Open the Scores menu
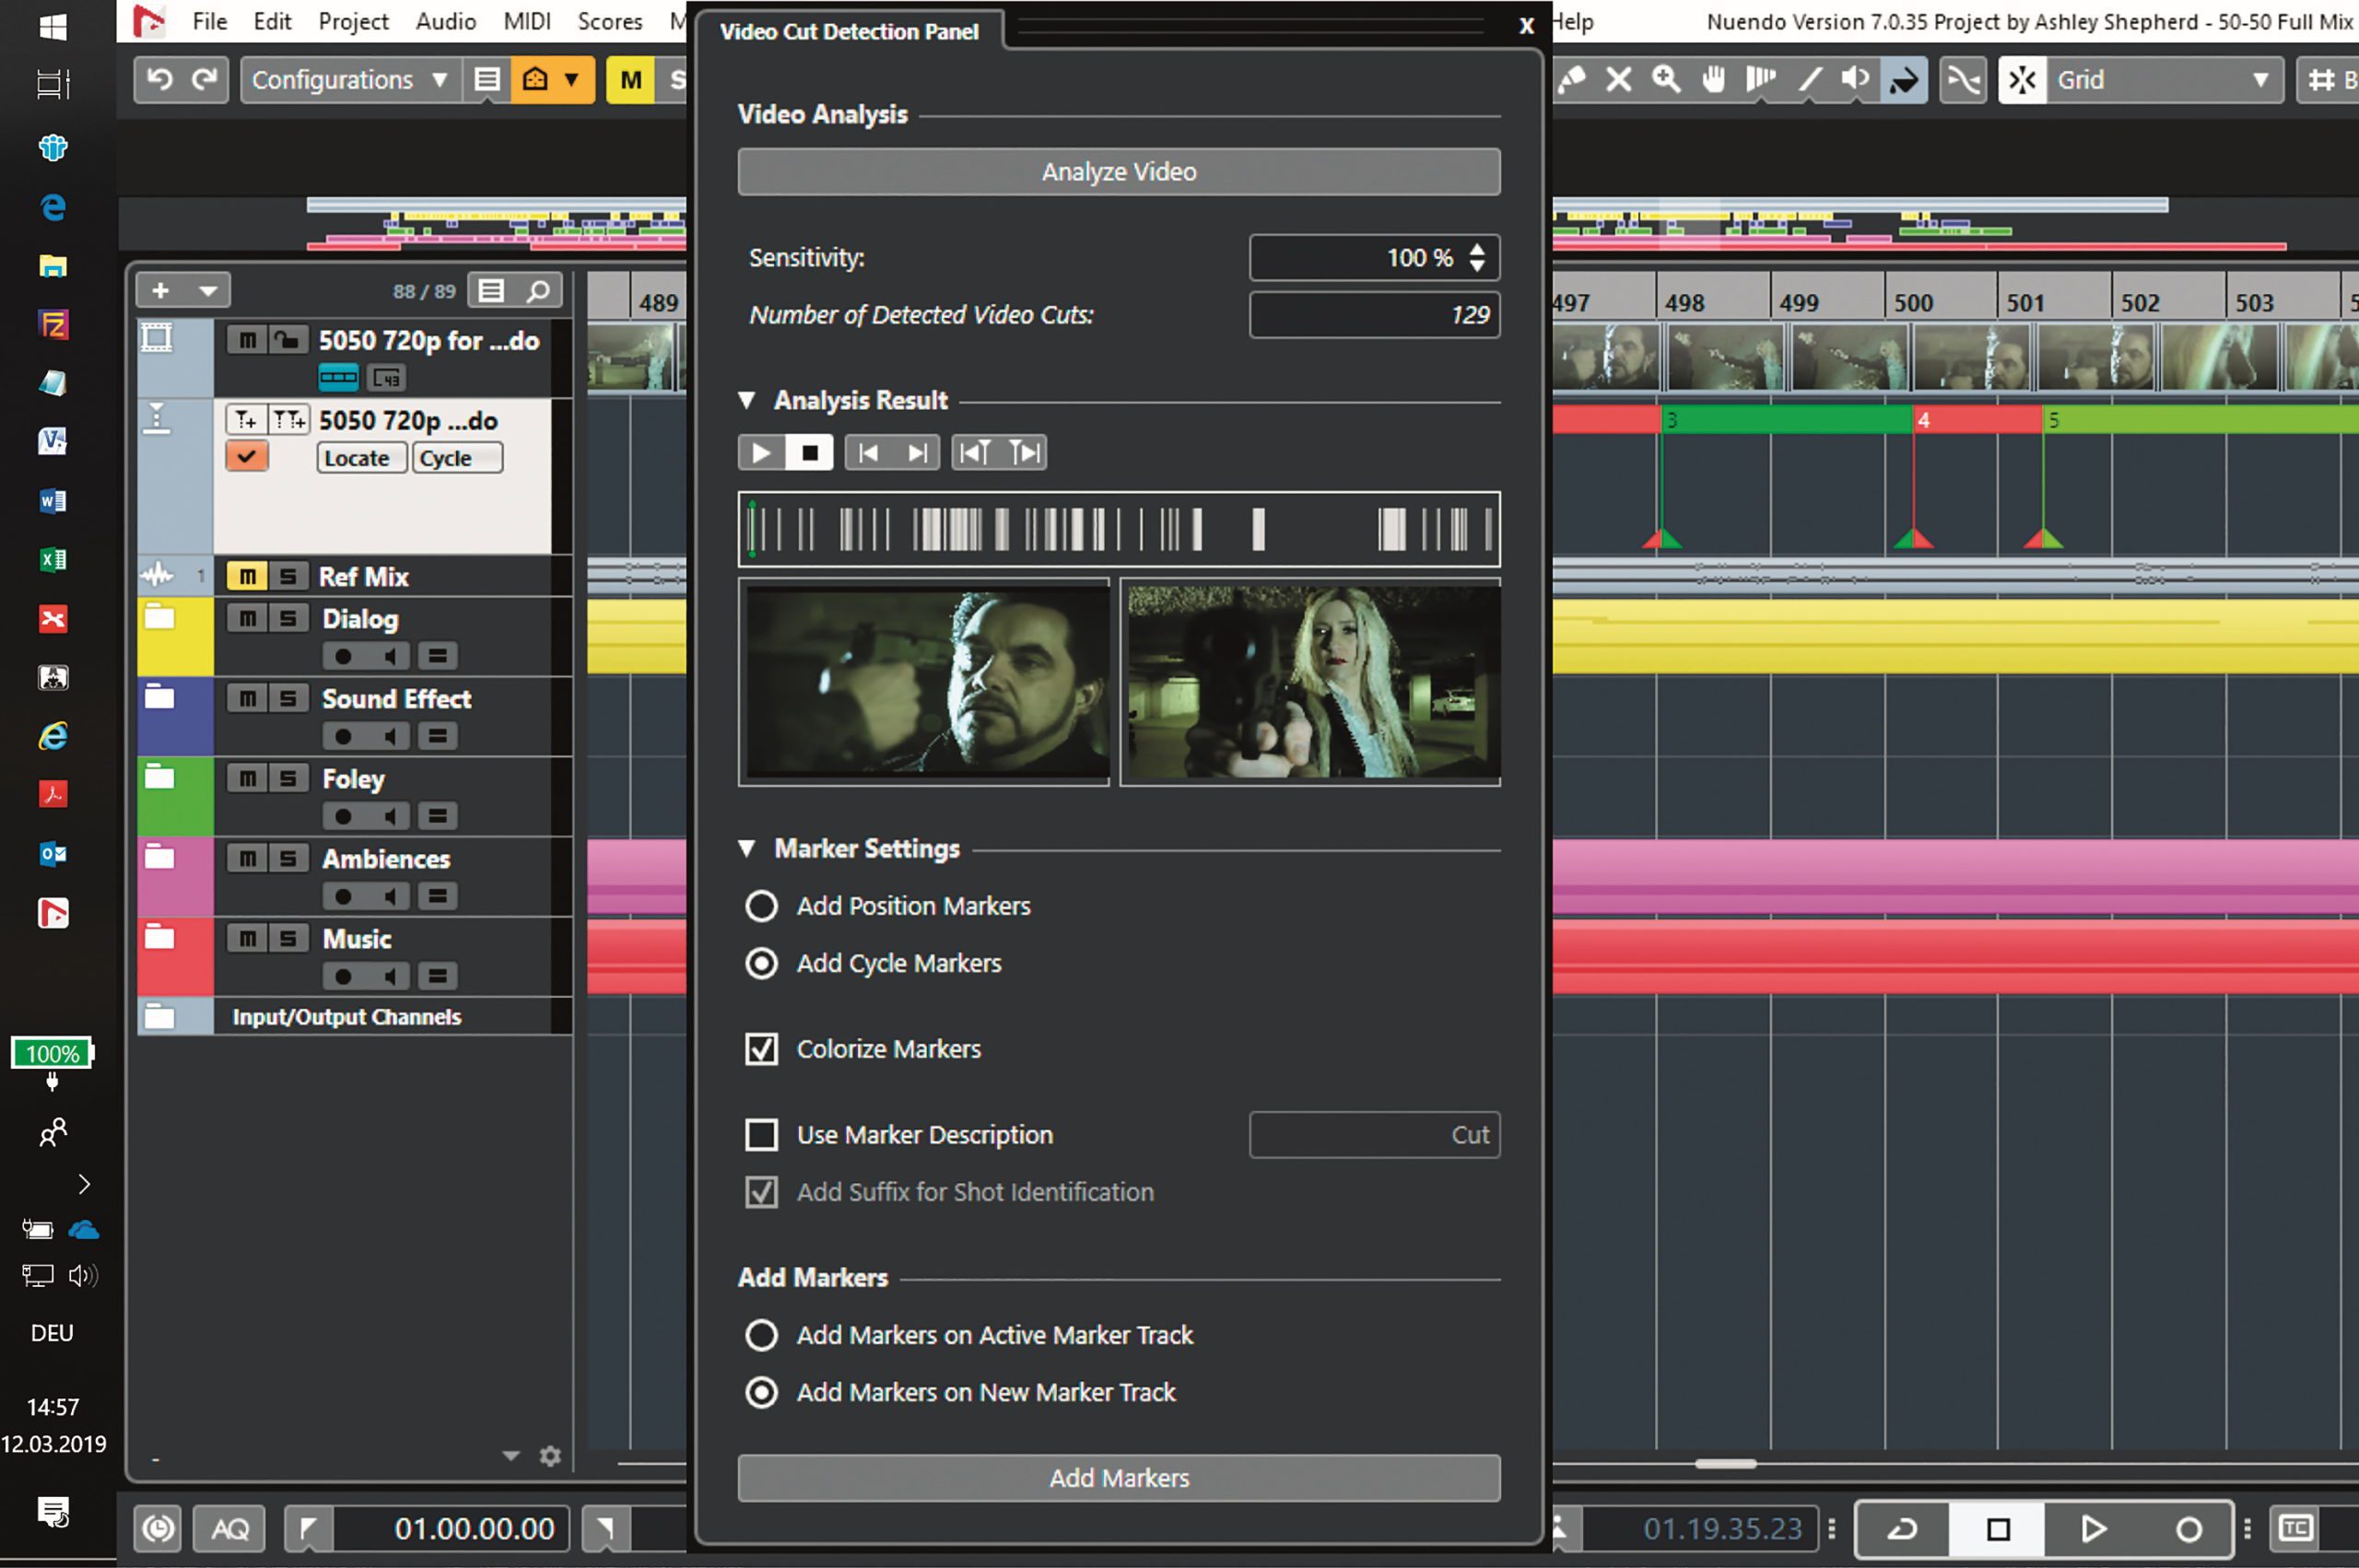This screenshot has width=2359, height=1568. (x=609, y=21)
